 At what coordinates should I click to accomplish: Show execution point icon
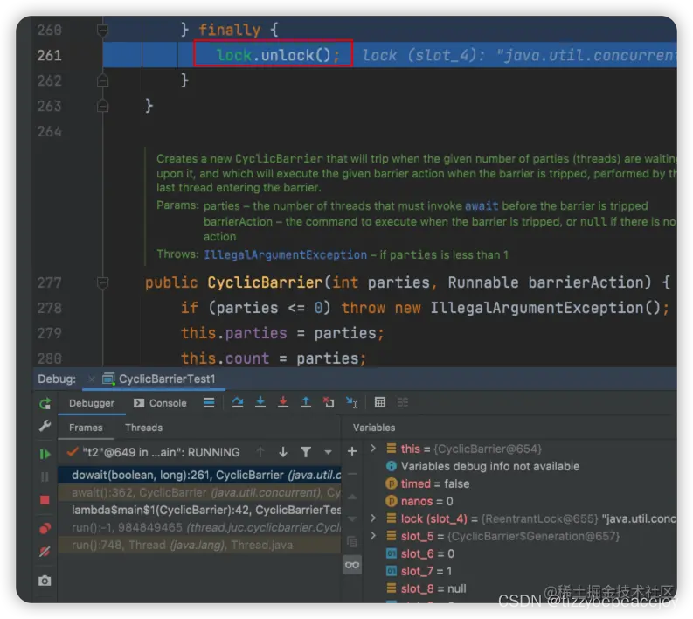(x=209, y=402)
